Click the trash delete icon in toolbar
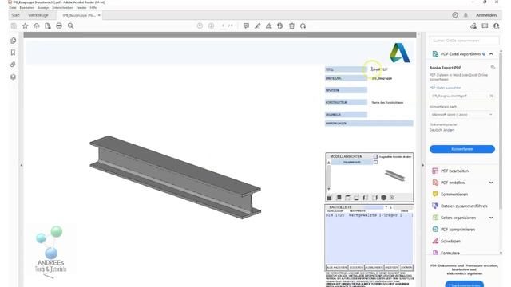Viewport: 511px width, 287px height. 291,26
